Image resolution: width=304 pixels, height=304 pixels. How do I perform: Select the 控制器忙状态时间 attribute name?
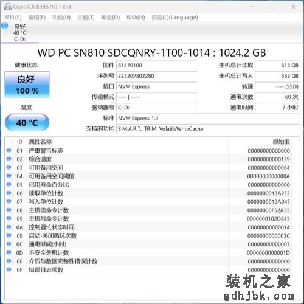tap(52, 227)
